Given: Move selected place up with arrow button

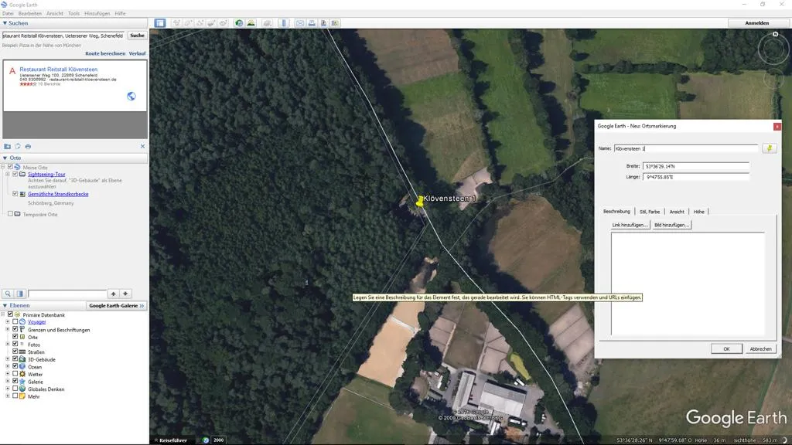Looking at the screenshot, I should [x=113, y=294].
